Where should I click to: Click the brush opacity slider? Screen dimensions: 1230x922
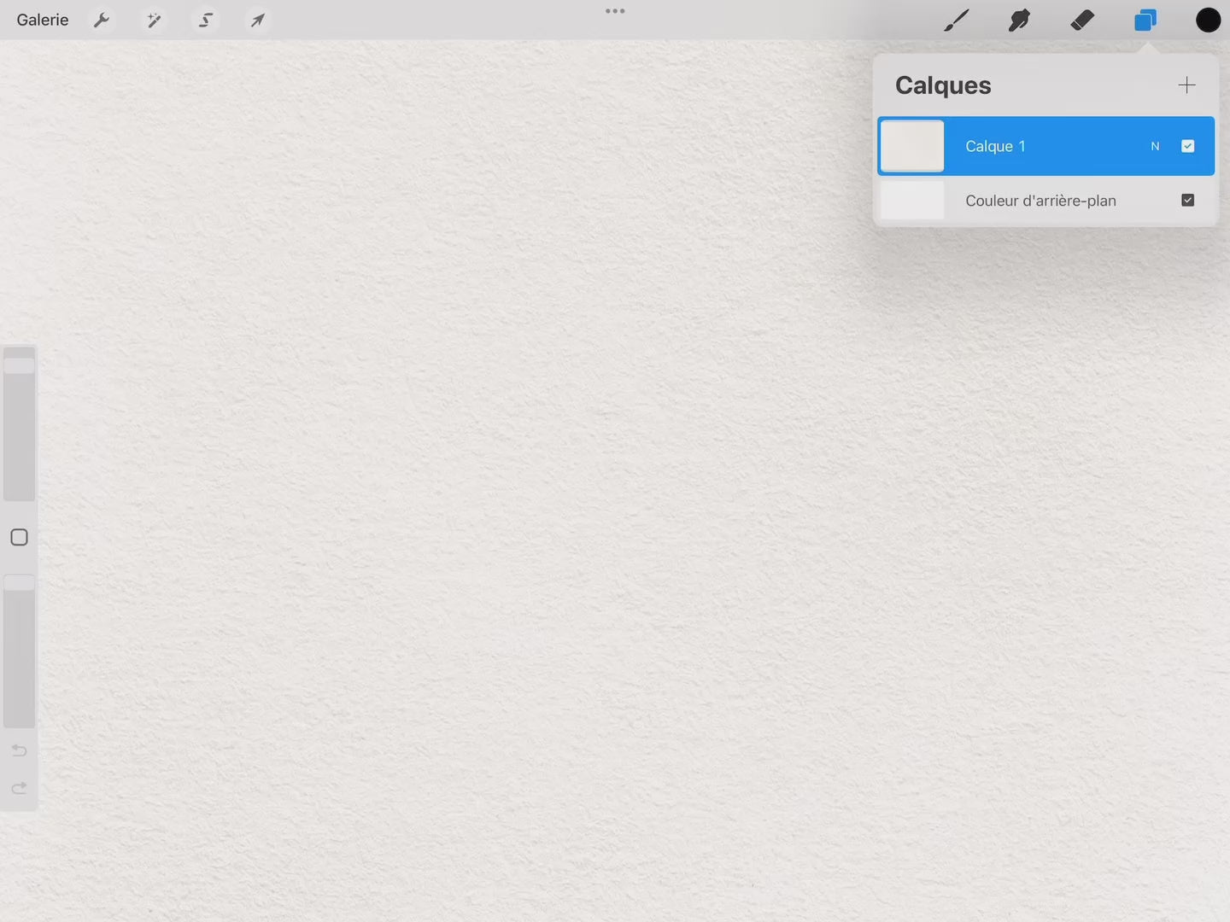19,651
